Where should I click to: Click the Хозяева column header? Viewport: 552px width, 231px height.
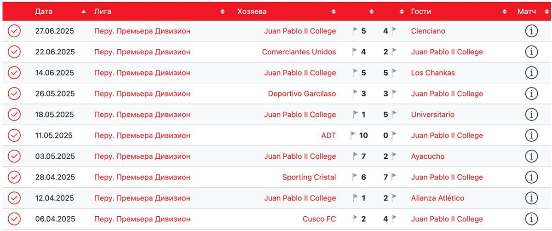pos(252,12)
